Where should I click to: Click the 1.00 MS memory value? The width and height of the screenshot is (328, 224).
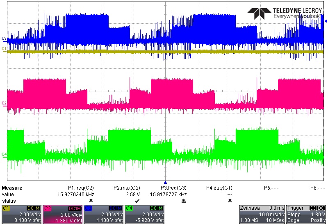point(249,220)
